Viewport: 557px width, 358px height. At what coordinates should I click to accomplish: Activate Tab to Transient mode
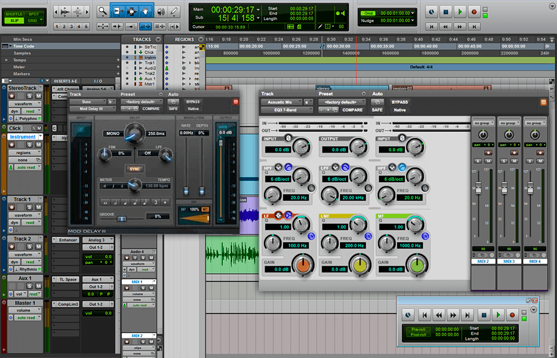pyautogui.click(x=116, y=26)
